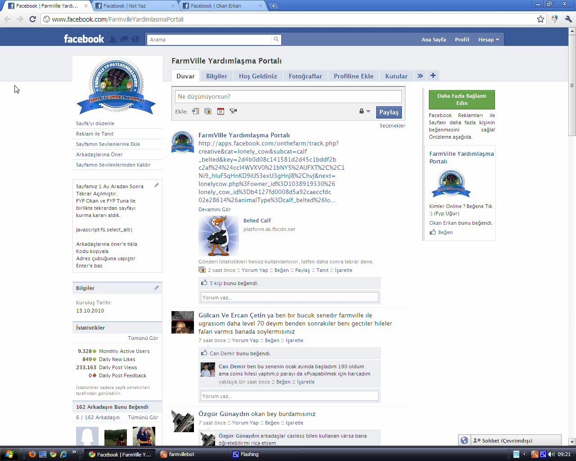Reload the page with the refresh icon
576x461 pixels.
coord(32,19)
